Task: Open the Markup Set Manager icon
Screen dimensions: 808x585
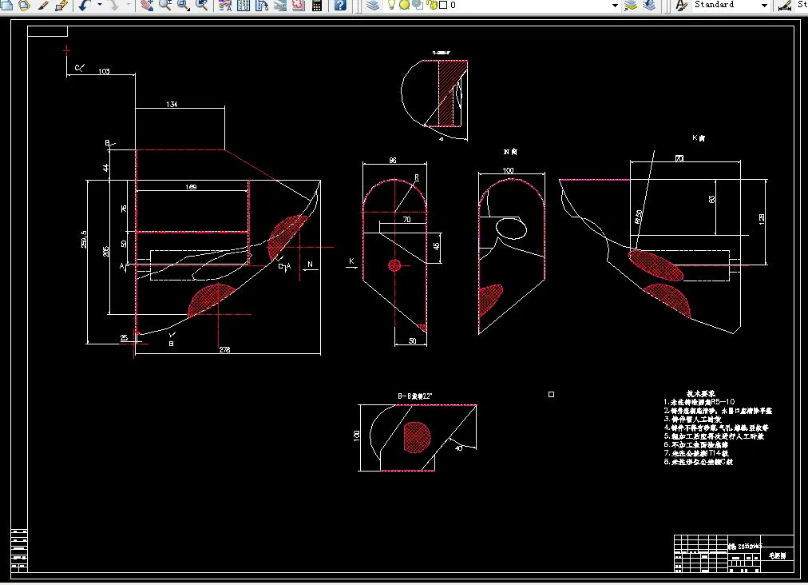Action: tap(299, 5)
